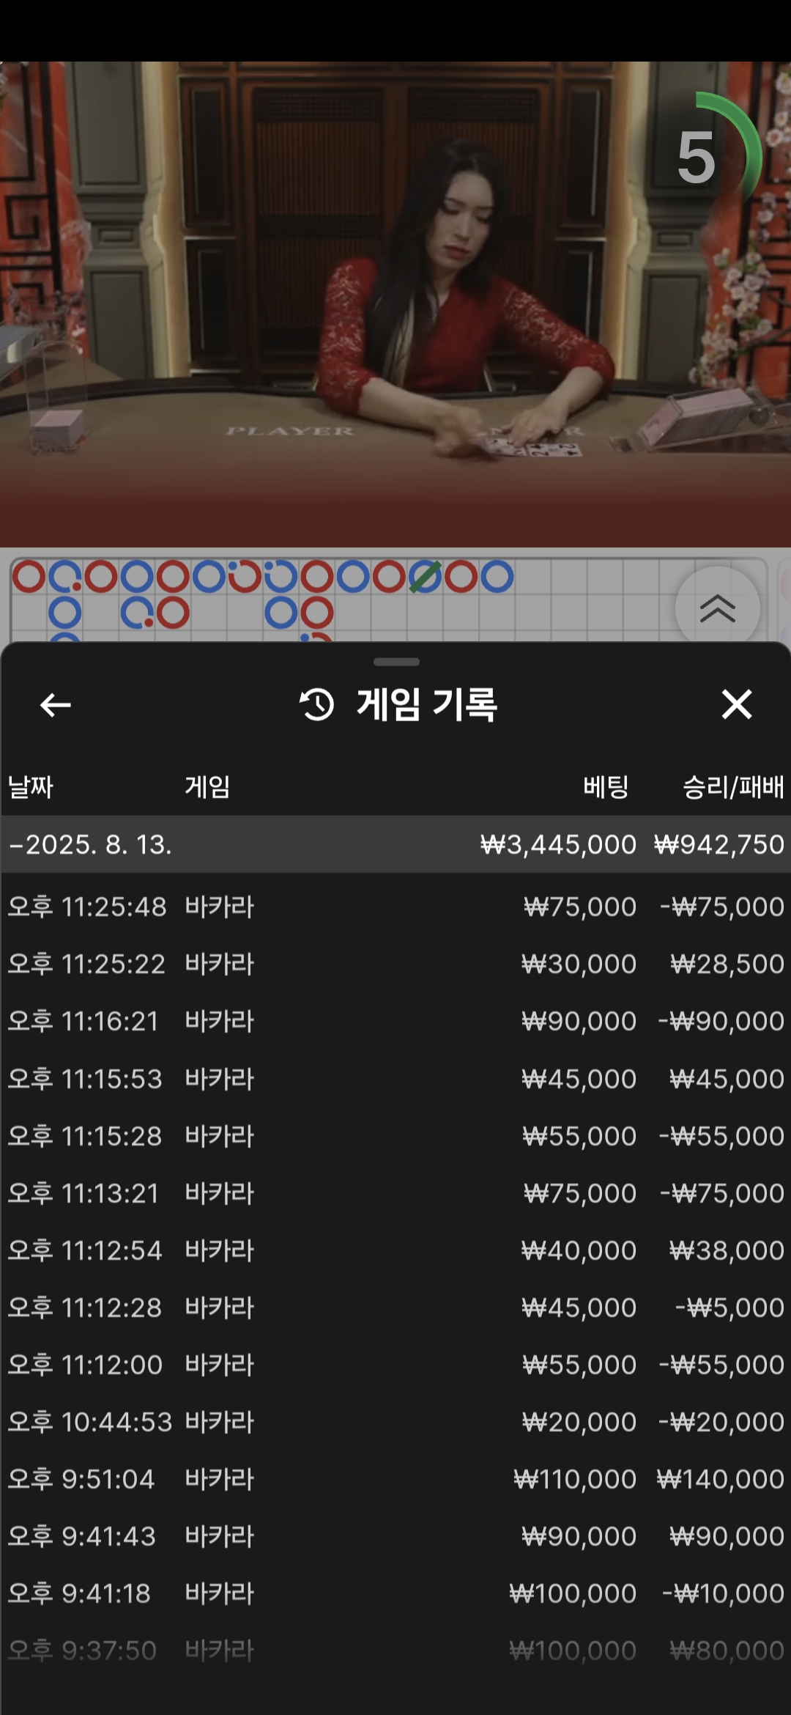Select the 오후 11:12:28 -₩5,000 result row
This screenshot has width=791, height=1715.
tap(395, 1308)
